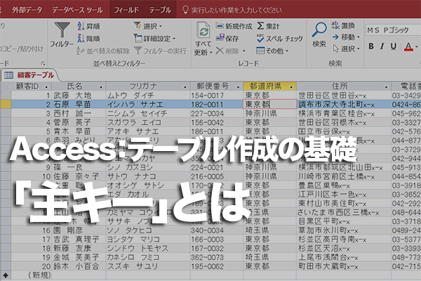The width and height of the screenshot is (421, 281).
Task: Click postal code 167-0032
Action: (217, 249)
